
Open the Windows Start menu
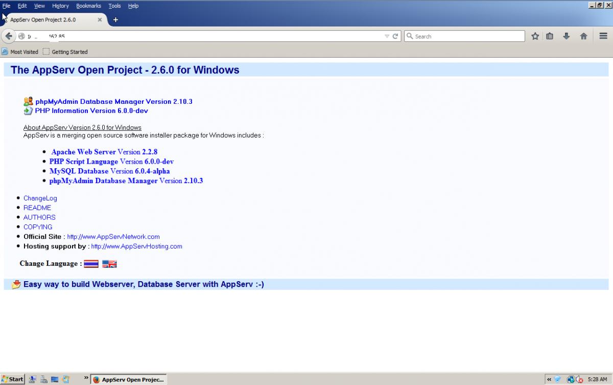tap(12, 379)
